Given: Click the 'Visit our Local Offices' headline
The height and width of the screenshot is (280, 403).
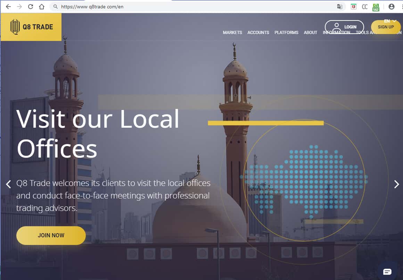Looking at the screenshot, I should (x=98, y=134).
